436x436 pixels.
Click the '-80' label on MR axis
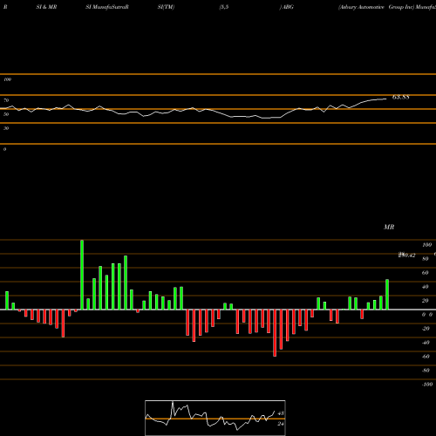coord(426,371)
